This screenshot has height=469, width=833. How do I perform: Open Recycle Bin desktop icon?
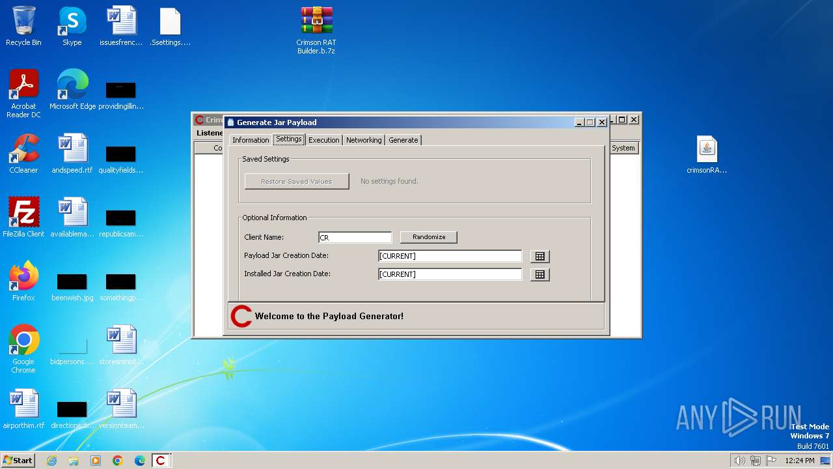[23, 26]
